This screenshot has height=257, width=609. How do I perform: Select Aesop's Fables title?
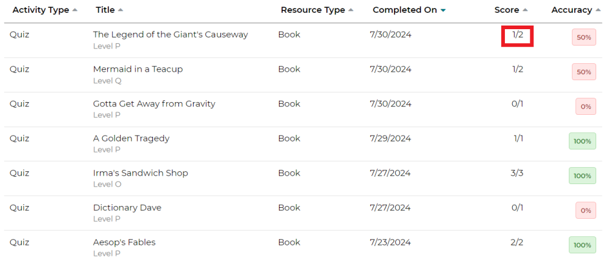point(124,242)
